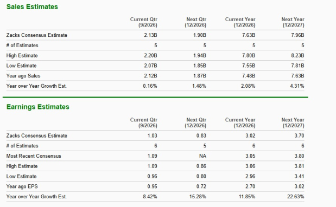Click Sales High Estimate row label
336x207 pixels.
coord(22,56)
